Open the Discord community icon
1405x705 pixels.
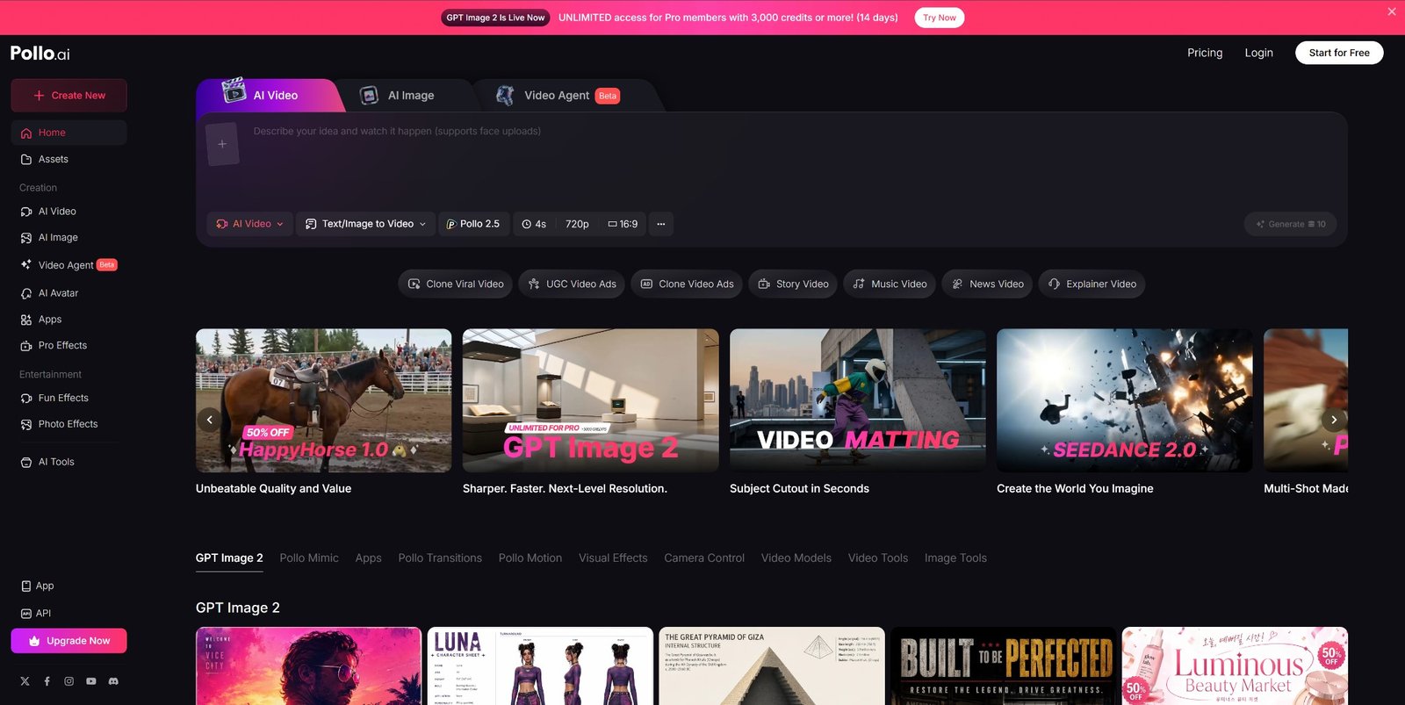click(113, 681)
